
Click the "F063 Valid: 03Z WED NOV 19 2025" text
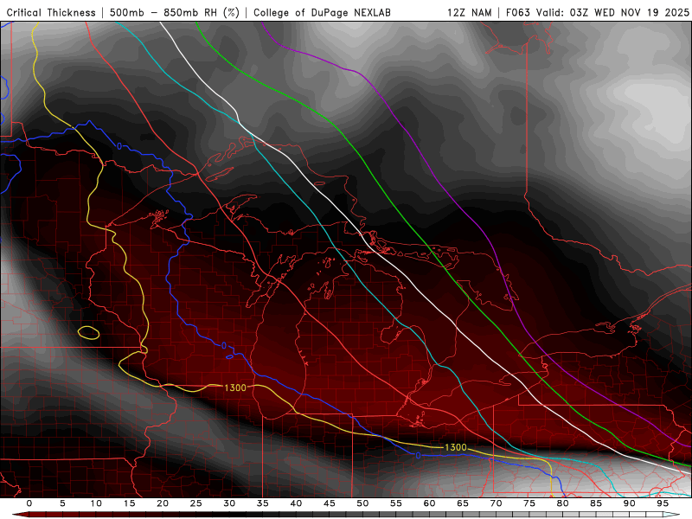coord(598,13)
